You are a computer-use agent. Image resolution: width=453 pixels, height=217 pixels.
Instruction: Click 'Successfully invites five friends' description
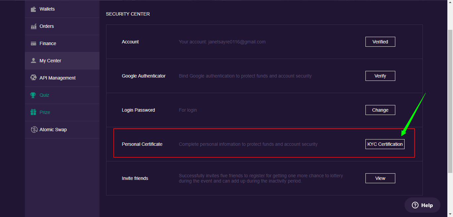261,178
